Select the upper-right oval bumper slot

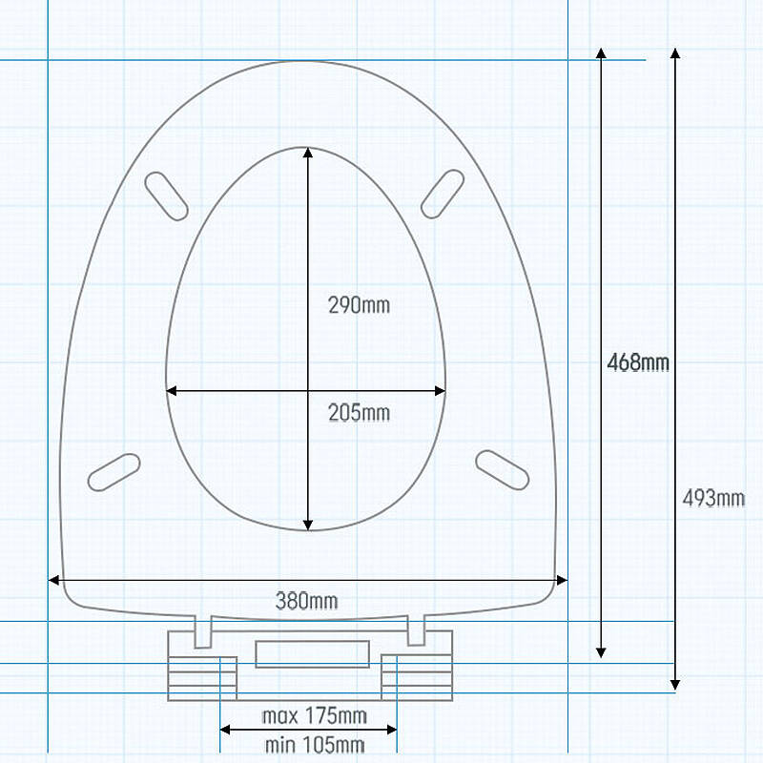[443, 193]
